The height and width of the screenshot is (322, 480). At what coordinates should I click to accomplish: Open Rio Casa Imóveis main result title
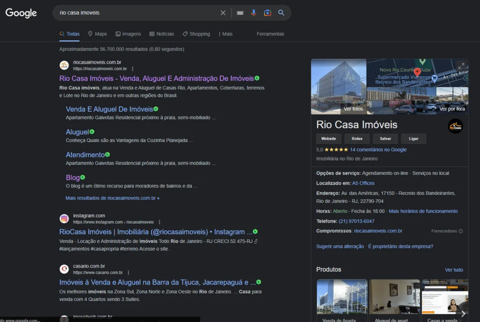click(x=157, y=78)
